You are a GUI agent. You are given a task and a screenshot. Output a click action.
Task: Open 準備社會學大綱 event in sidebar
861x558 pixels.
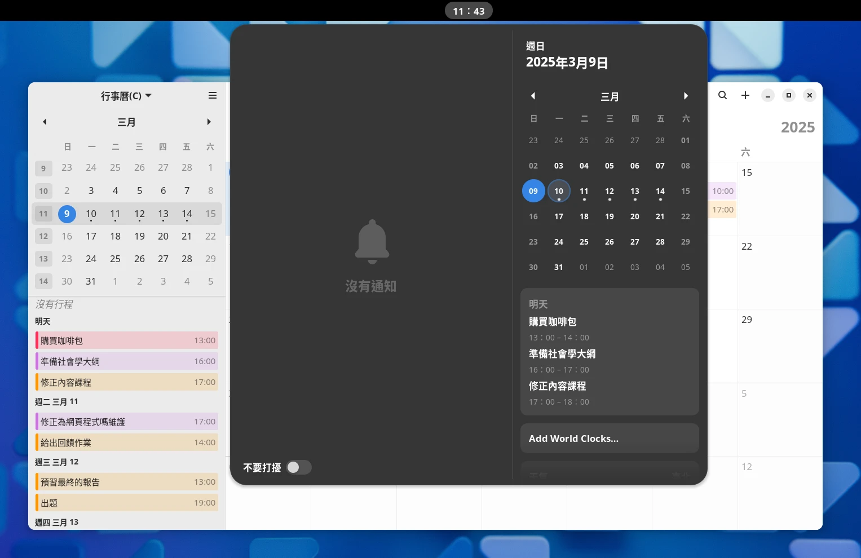click(x=127, y=361)
